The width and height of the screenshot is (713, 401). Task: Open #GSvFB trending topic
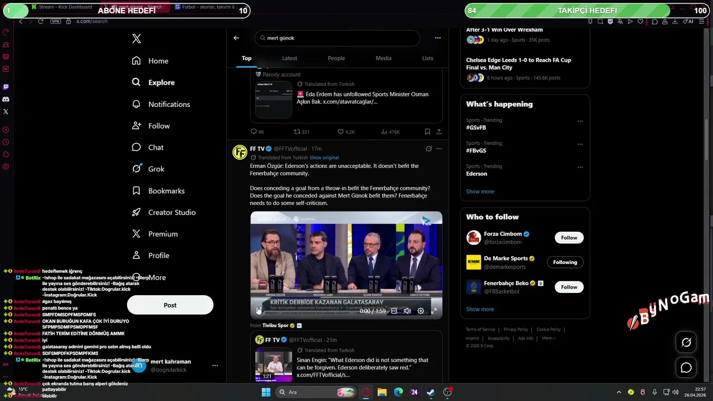pyautogui.click(x=476, y=128)
